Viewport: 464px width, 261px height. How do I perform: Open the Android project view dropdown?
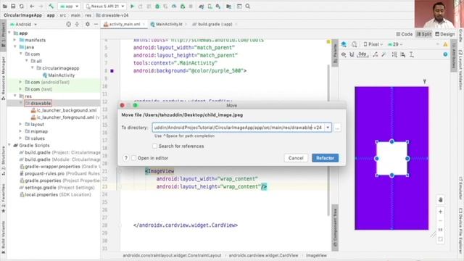click(24, 24)
